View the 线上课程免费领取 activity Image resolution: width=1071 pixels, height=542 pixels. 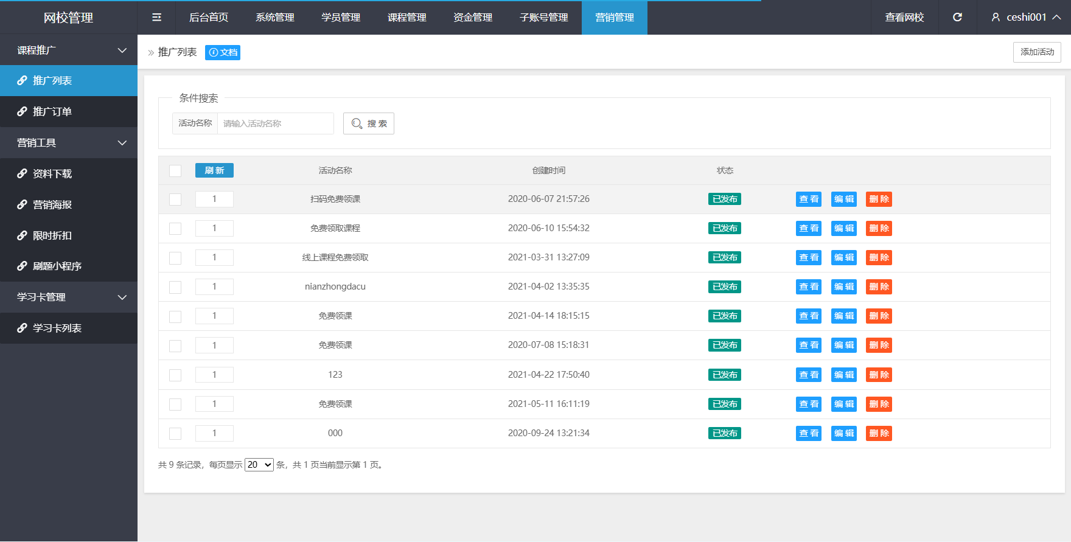pos(809,257)
